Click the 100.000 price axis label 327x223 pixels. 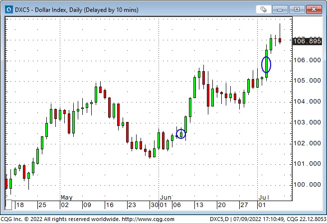(307, 185)
